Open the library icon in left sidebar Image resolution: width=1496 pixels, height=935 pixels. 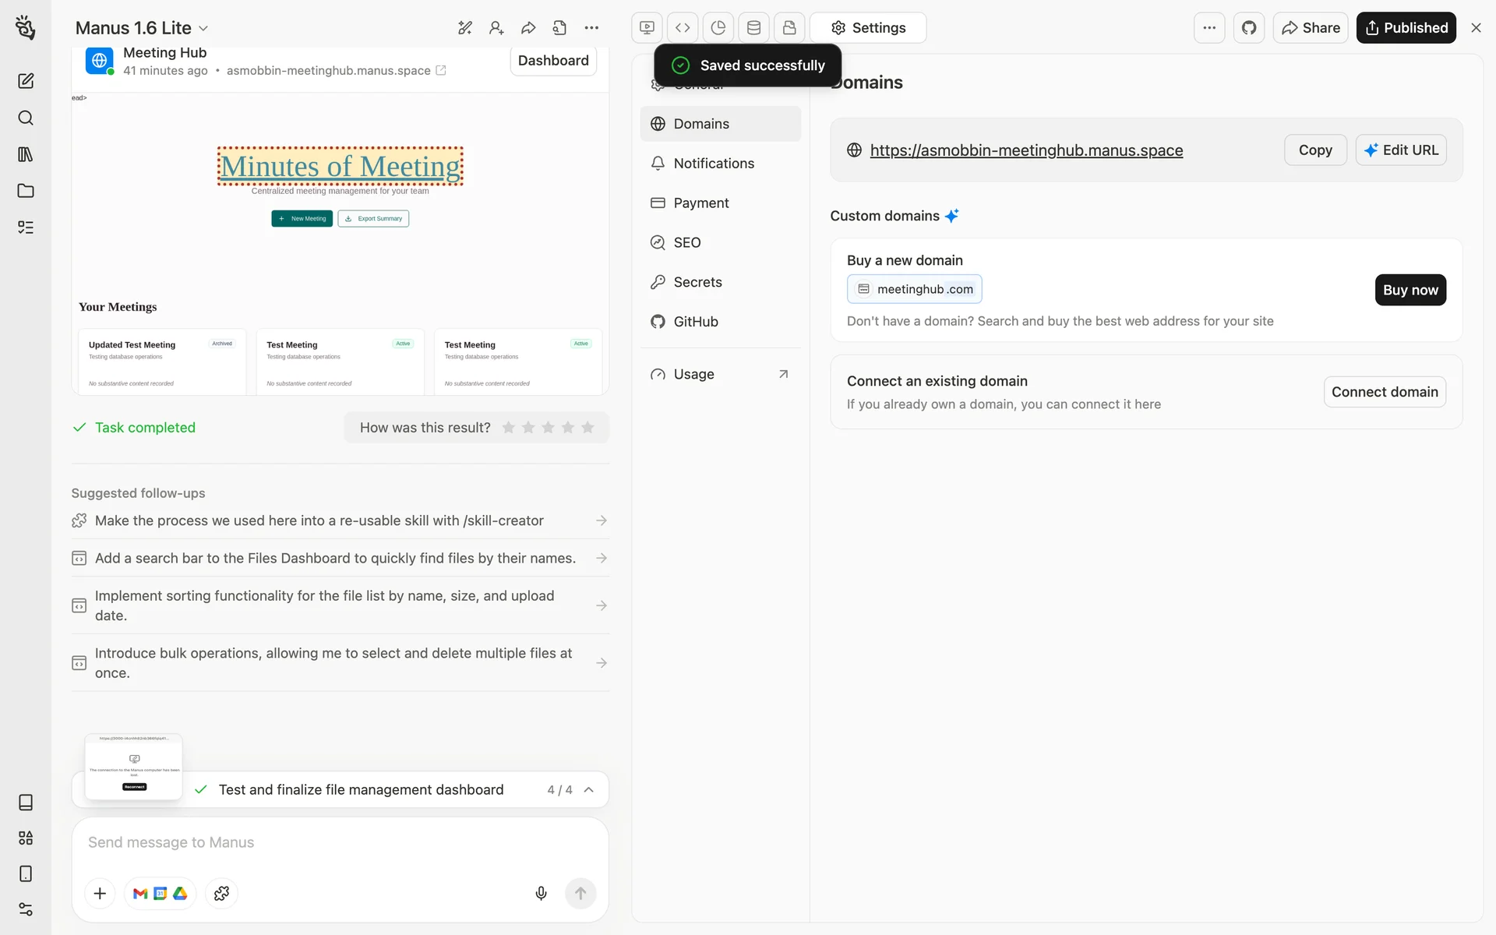pyautogui.click(x=26, y=154)
